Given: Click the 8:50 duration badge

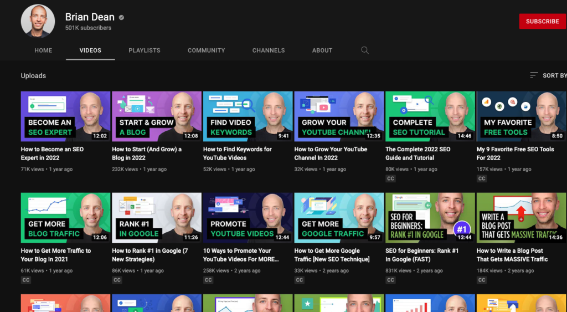Looking at the screenshot, I should [557, 136].
